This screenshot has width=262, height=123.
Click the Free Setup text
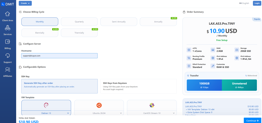pos(222,40)
